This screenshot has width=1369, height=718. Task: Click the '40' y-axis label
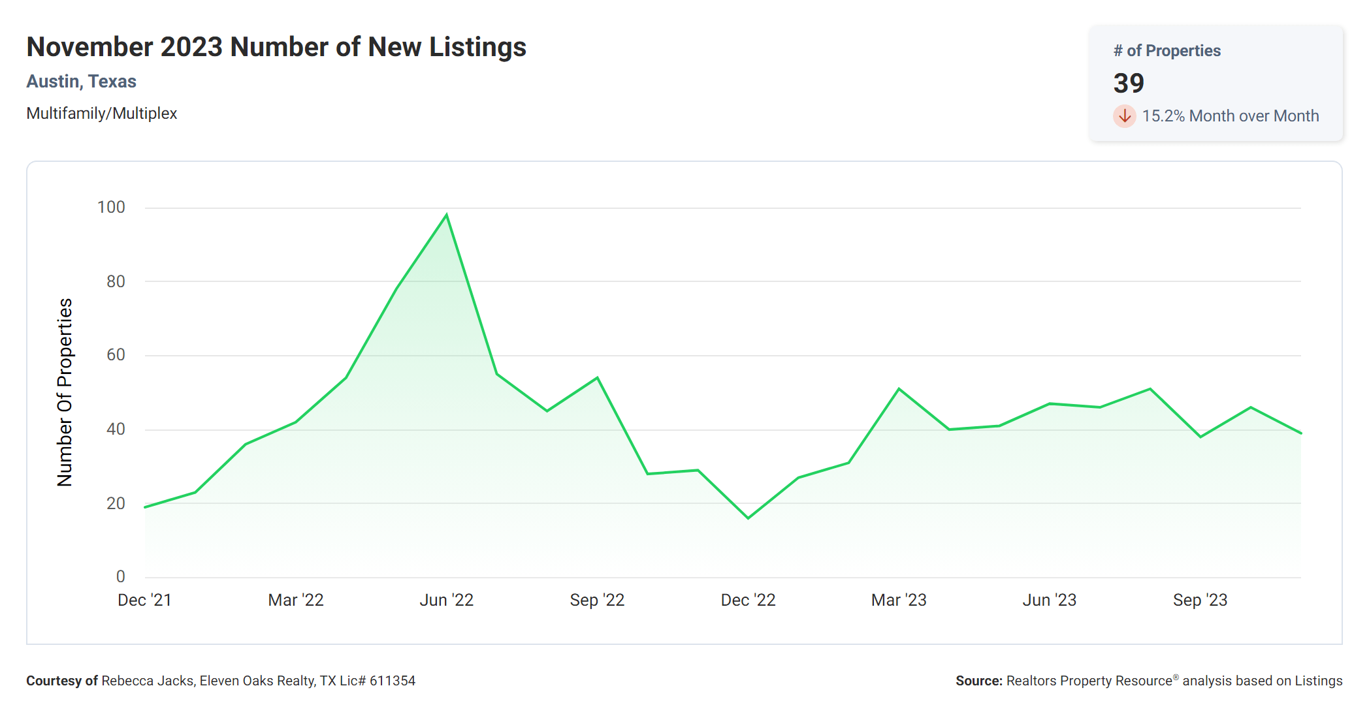[116, 429]
